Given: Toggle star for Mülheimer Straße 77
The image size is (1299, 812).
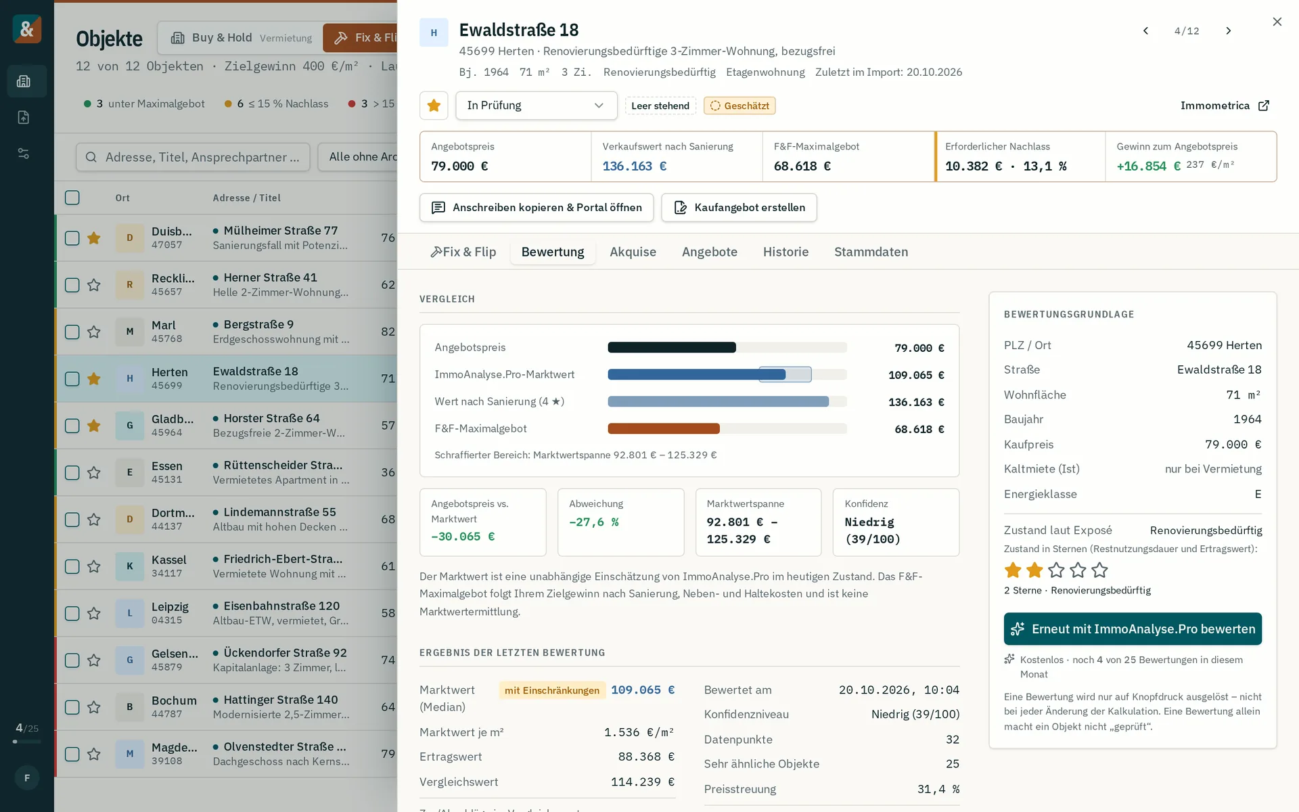Looking at the screenshot, I should [94, 238].
